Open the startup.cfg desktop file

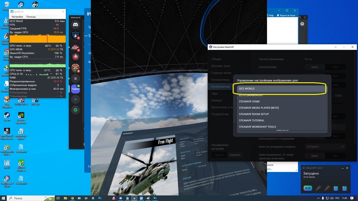[x=21, y=134]
